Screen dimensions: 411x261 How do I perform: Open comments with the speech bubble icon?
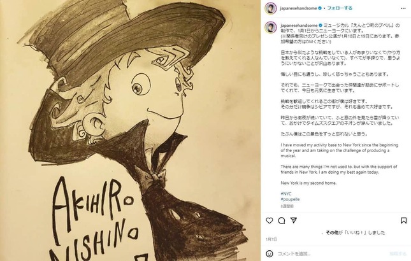point(282,221)
